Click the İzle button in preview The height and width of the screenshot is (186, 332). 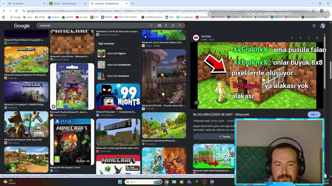(314, 114)
